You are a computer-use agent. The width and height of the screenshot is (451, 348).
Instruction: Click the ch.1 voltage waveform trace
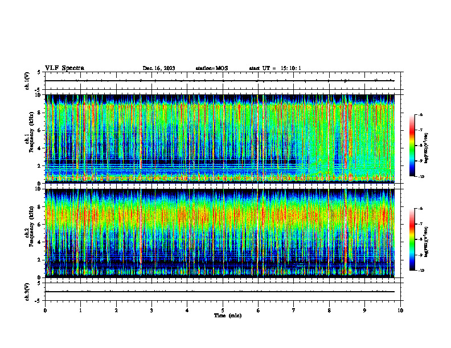(220, 81)
